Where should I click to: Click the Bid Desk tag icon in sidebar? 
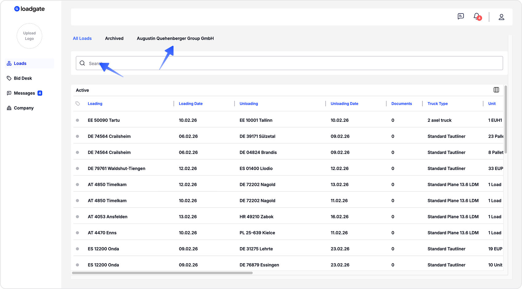point(9,78)
